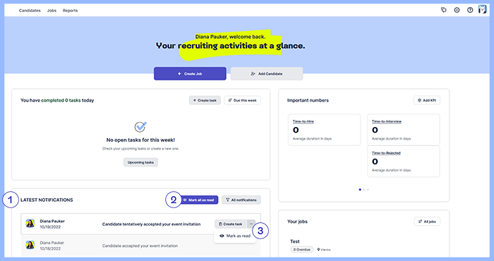Click the Create Job button
Image resolution: width=494 pixels, height=261 pixels.
click(x=190, y=73)
